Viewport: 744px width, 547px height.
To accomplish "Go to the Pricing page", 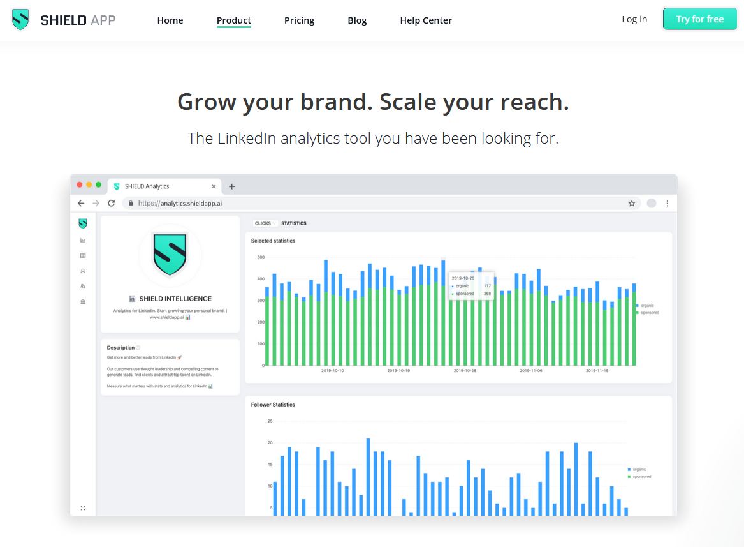I will coord(300,20).
